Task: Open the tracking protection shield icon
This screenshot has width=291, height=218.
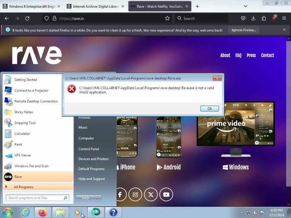Action: coord(47,18)
